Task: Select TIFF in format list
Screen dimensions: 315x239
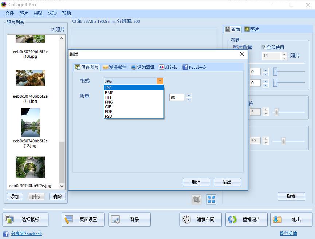Action: click(134, 97)
